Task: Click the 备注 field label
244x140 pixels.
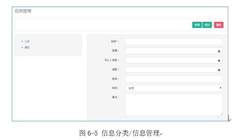Action: tap(116, 97)
